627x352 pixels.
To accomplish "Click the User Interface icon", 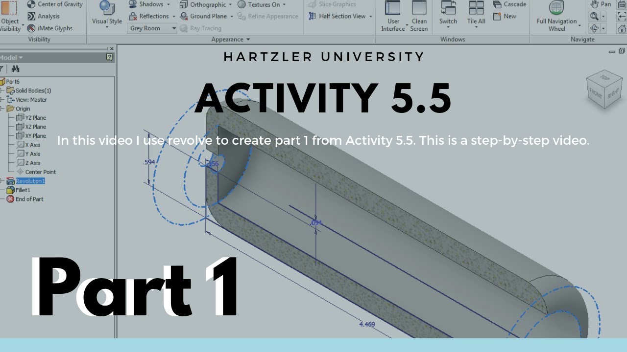I will click(x=393, y=8).
